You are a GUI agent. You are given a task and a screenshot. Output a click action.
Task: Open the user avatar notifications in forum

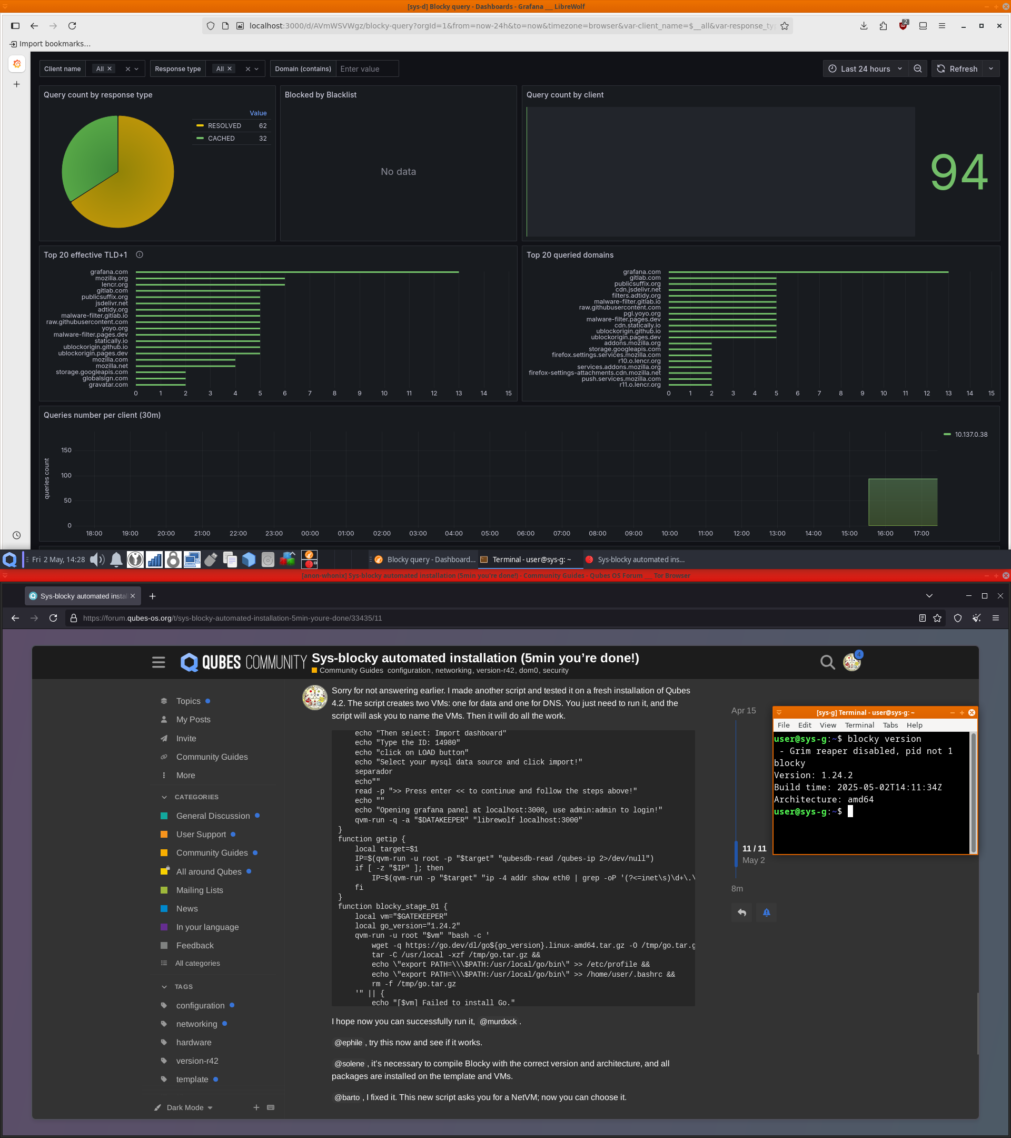tap(852, 662)
